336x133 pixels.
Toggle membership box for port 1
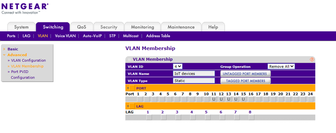(x=139, y=99)
